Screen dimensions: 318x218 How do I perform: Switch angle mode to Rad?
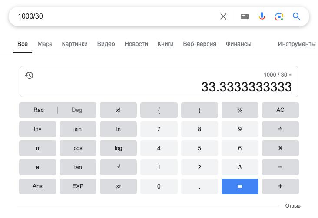tap(39, 110)
